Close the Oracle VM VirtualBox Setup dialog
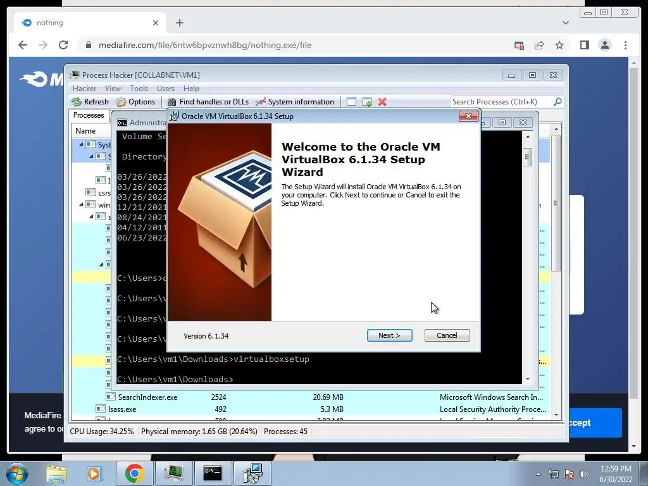Screen dimensions: 648x486 click(468, 116)
